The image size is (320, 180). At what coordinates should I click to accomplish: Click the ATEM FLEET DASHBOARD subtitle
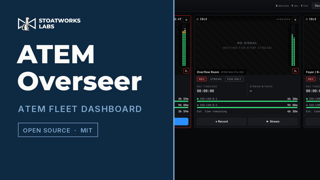[x=80, y=109]
